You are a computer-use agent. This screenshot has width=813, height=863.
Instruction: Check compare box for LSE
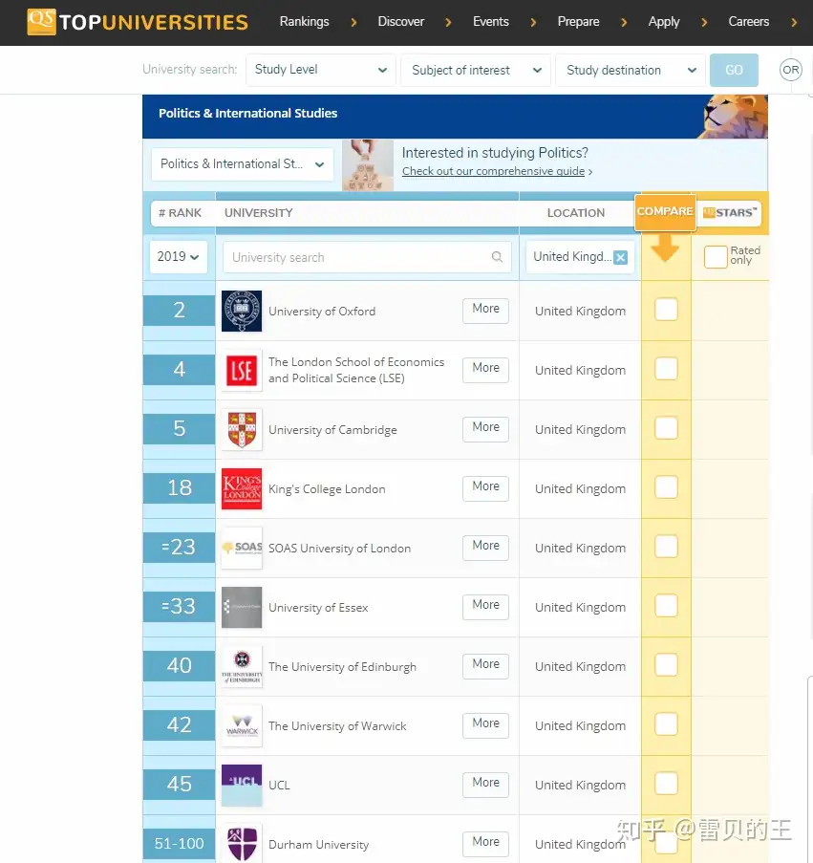666,369
